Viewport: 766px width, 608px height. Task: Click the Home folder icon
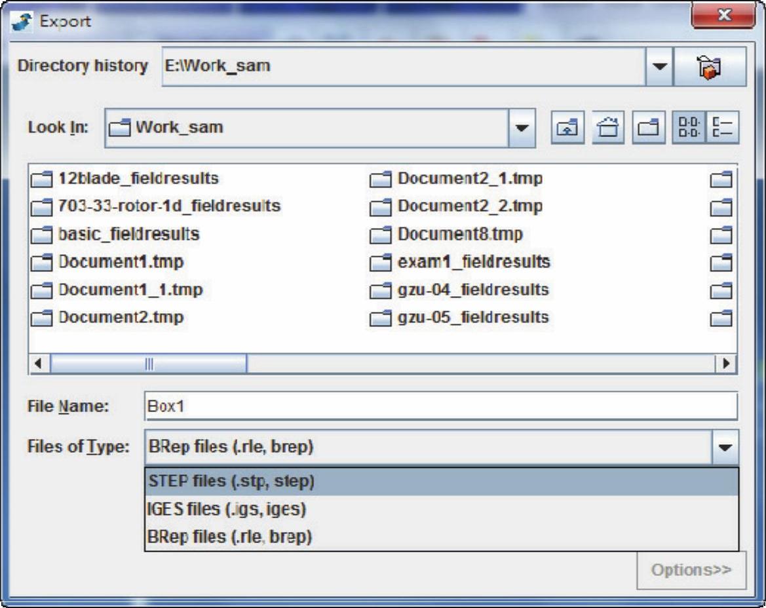pyautogui.click(x=607, y=127)
